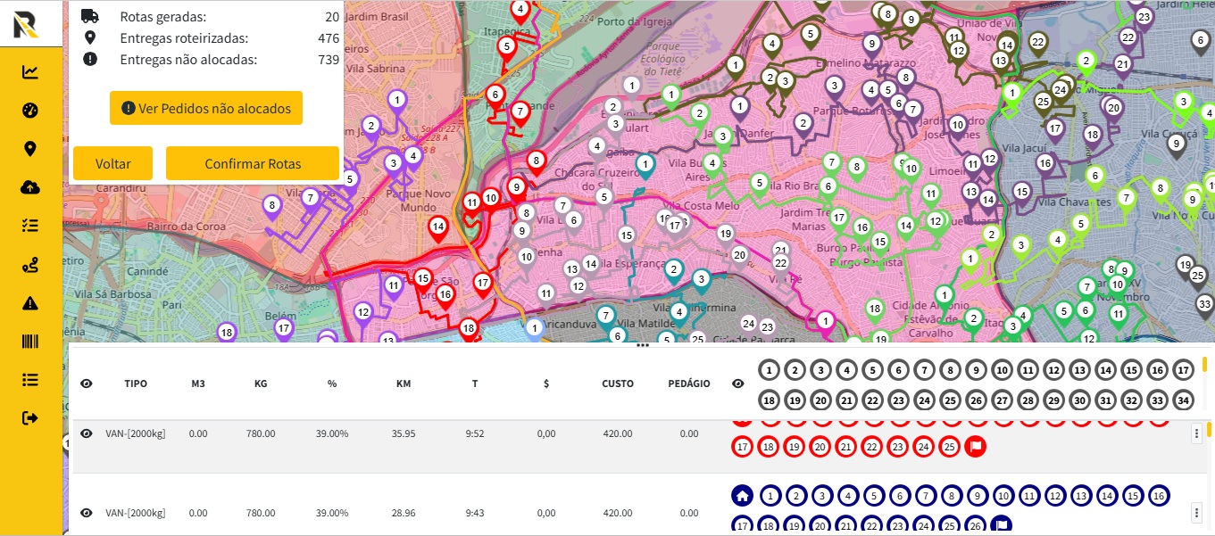This screenshot has width=1215, height=536.
Task: Open the checklist tasks sidebar menu item
Action: point(30,226)
